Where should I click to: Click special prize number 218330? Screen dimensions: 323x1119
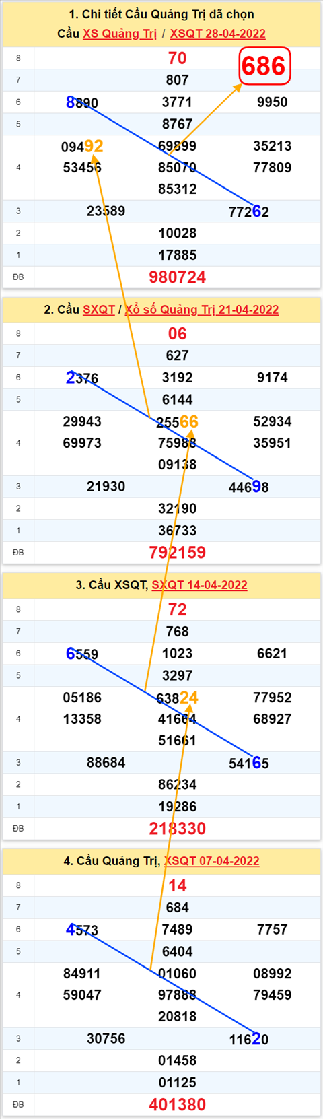click(x=178, y=829)
